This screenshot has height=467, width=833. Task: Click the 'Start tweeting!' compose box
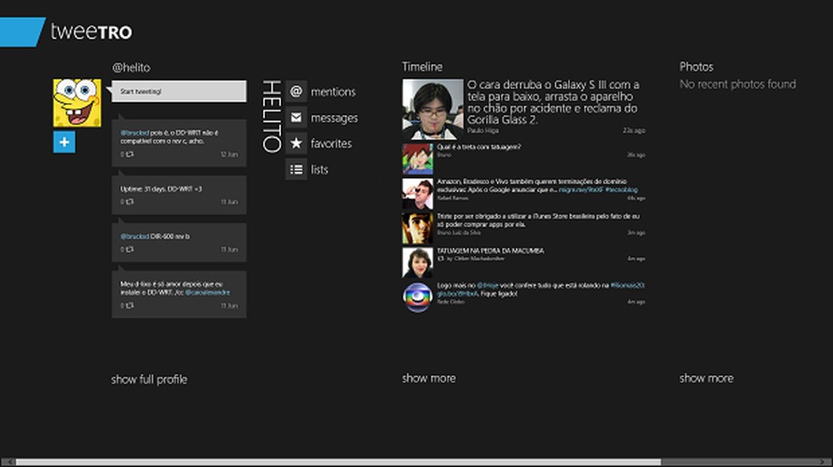coord(179,91)
